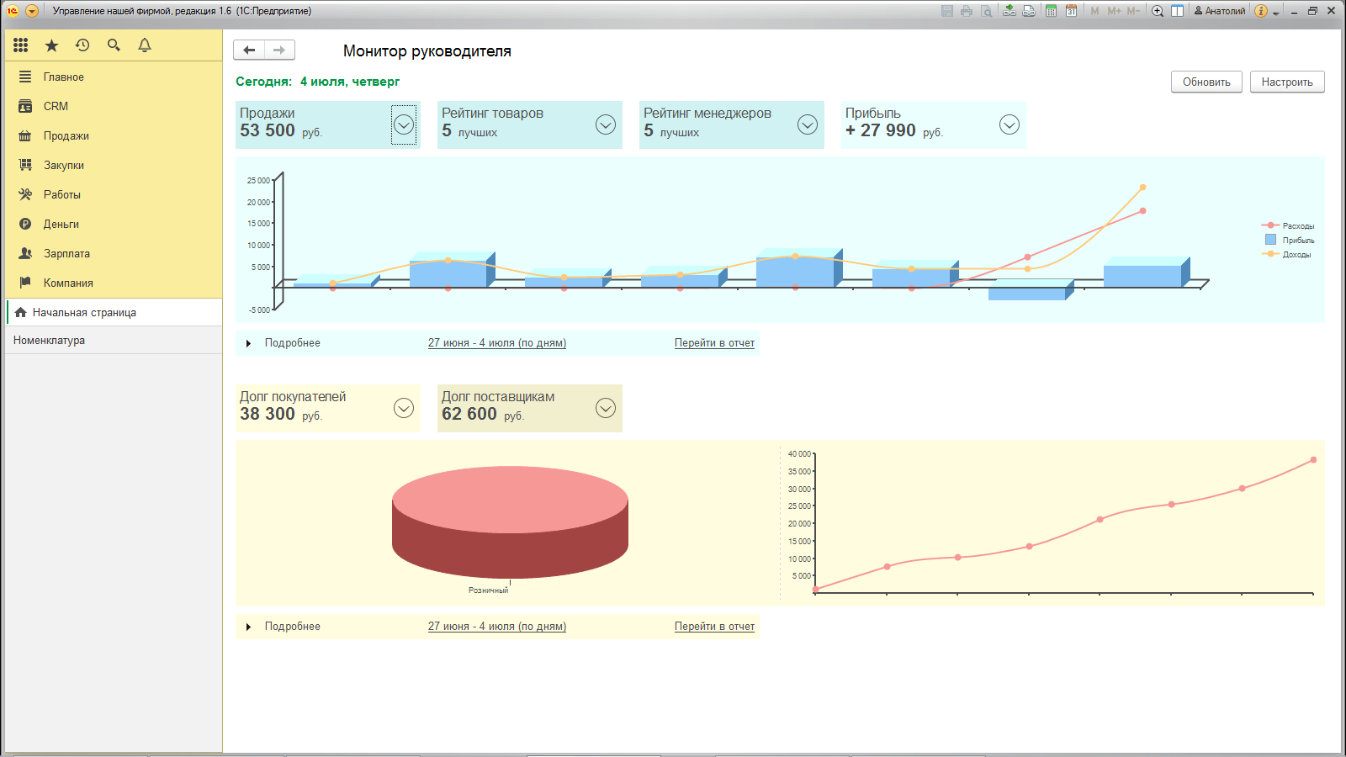The width and height of the screenshot is (1346, 757).
Task: Open the info help icon
Action: coord(1260,11)
